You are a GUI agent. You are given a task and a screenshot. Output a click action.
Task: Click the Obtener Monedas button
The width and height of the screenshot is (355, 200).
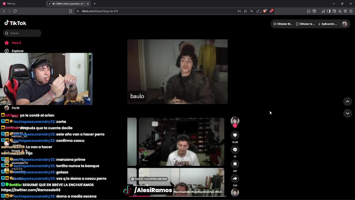click(283, 24)
